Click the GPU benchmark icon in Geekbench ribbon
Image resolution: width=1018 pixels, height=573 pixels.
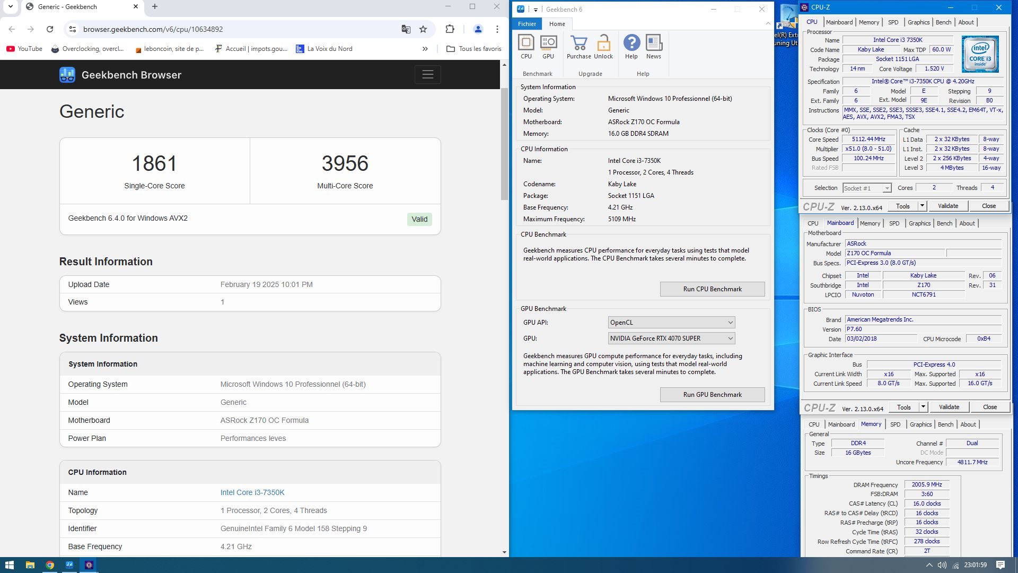548,47
